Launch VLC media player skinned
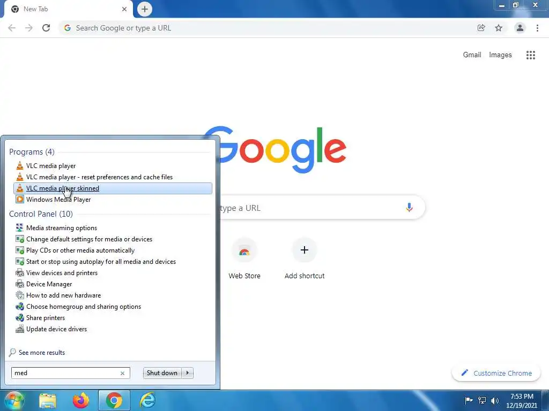549x411 pixels. coord(113,188)
